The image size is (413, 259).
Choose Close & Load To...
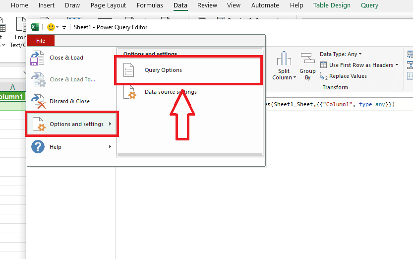[x=71, y=79]
